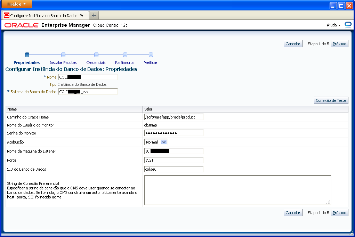355x237 pixels.
Task: Grab the textarea resize handle
Action: coord(329,202)
